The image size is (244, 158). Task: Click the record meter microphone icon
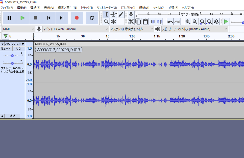[x=131, y=14]
